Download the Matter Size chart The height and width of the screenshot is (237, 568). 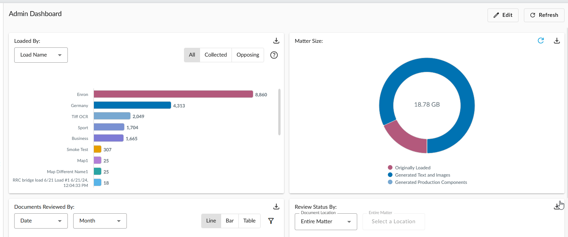(x=557, y=40)
